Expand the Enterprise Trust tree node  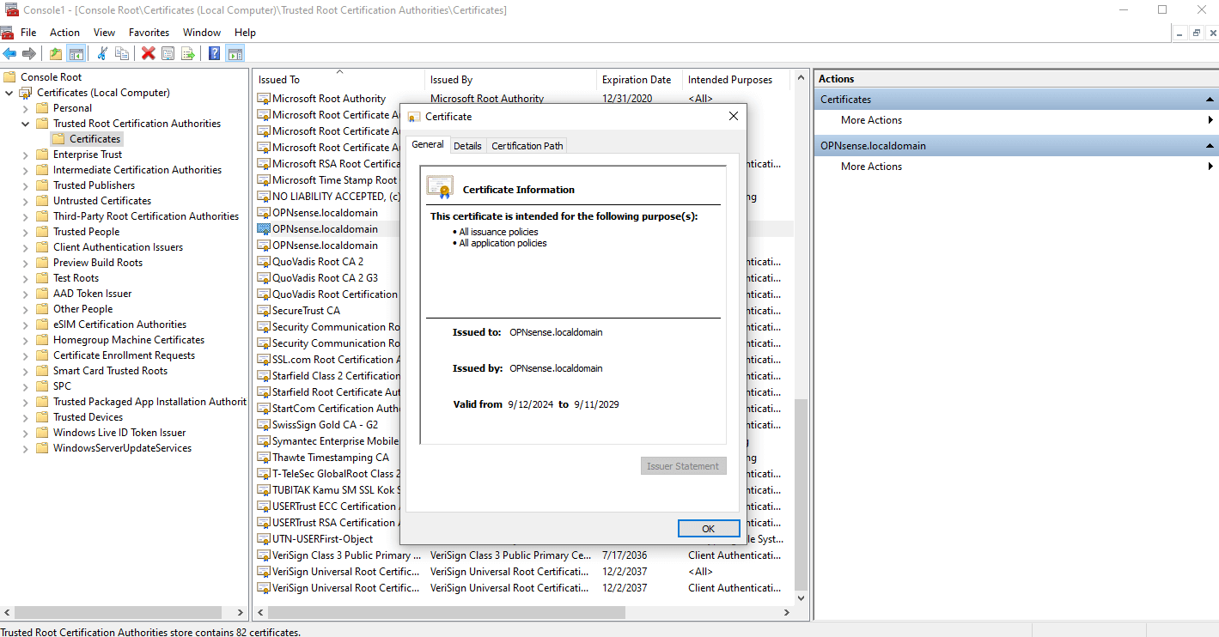25,155
